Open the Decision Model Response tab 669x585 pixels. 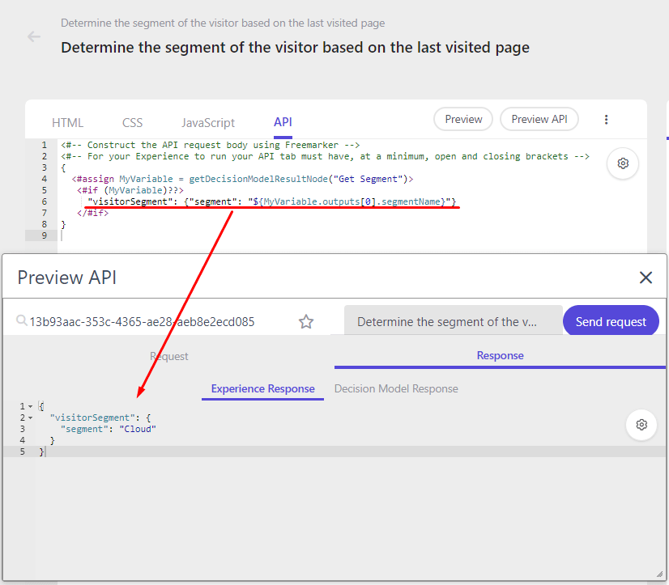(x=396, y=388)
